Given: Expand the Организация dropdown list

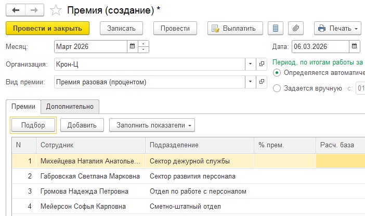Looking at the screenshot, I should (251, 64).
